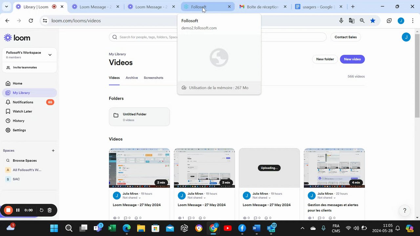Click the Contact Sales button

pyautogui.click(x=346, y=37)
